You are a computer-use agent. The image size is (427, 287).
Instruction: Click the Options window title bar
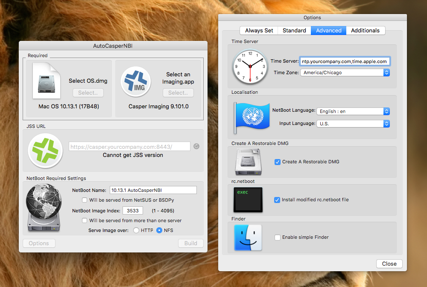313,17
